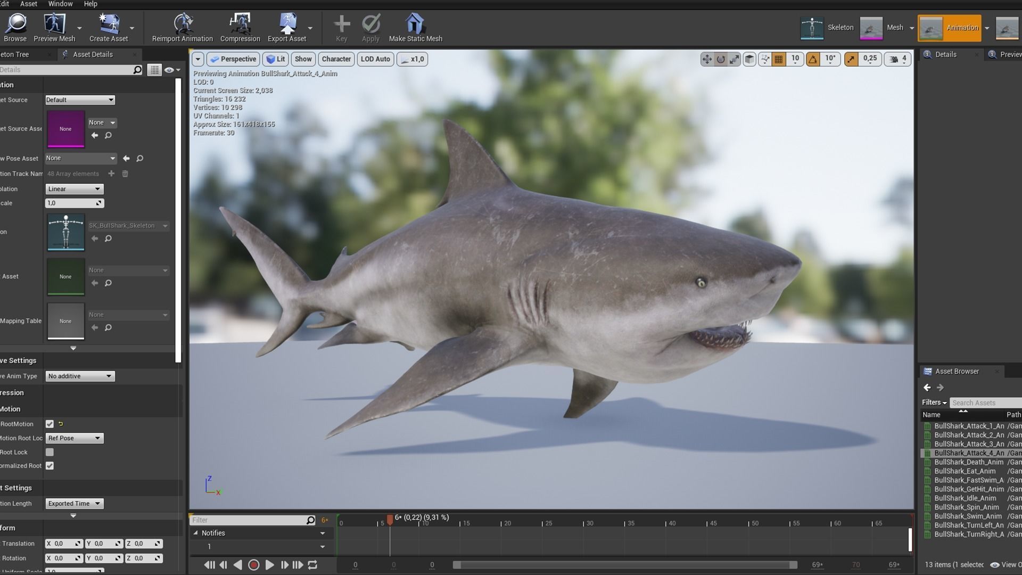Image resolution: width=1022 pixels, height=575 pixels.
Task: Open the Compression toolbar icon
Action: (x=240, y=24)
